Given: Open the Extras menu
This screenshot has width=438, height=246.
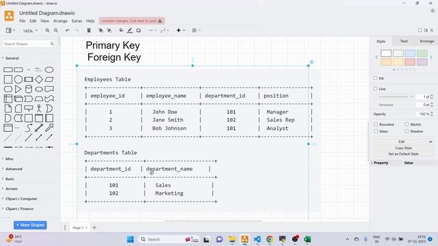Looking at the screenshot, I should pyautogui.click(x=77, y=21).
